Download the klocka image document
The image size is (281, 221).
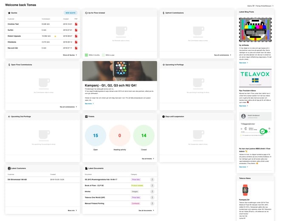point(152,192)
